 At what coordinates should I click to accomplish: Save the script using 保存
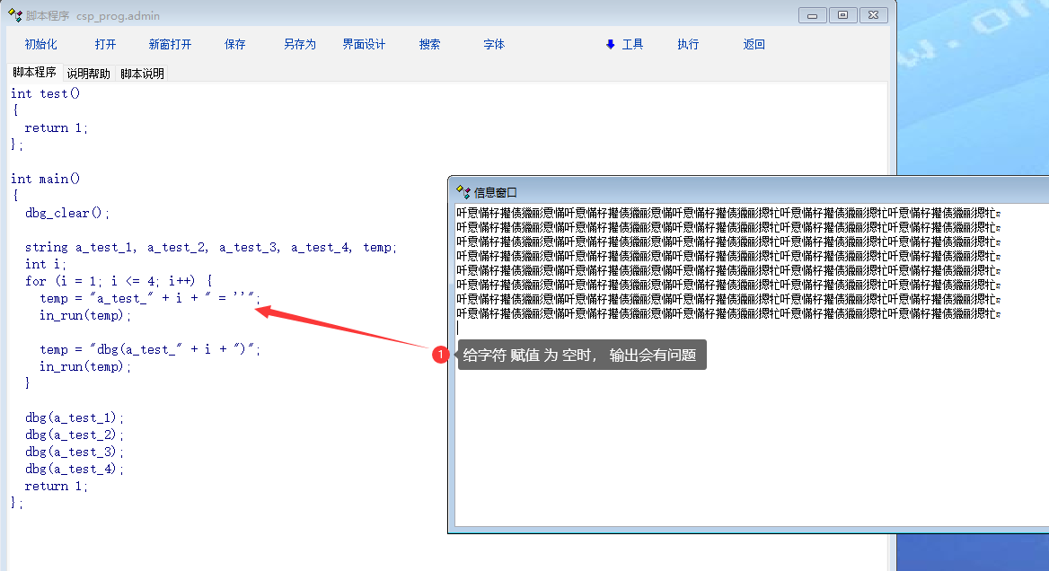click(x=235, y=45)
